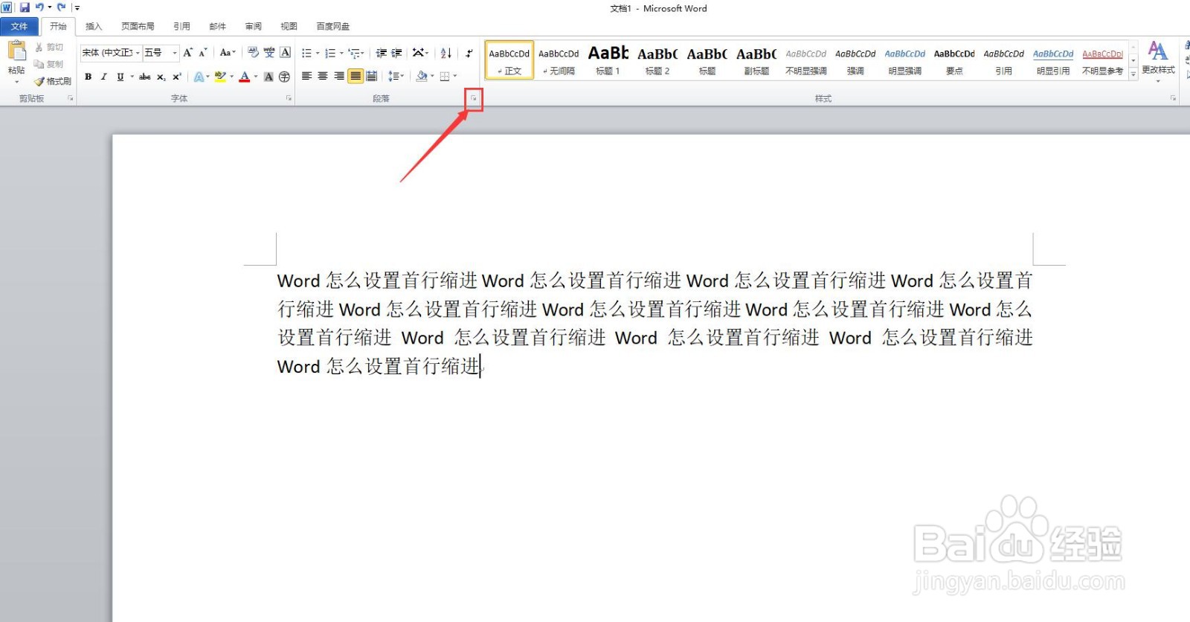Click the Phonetic Guide (wén) icon
This screenshot has height=622, width=1190.
point(269,53)
